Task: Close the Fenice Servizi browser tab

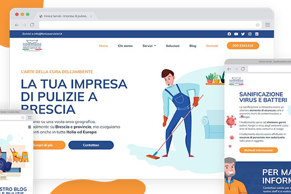Action: (91, 16)
